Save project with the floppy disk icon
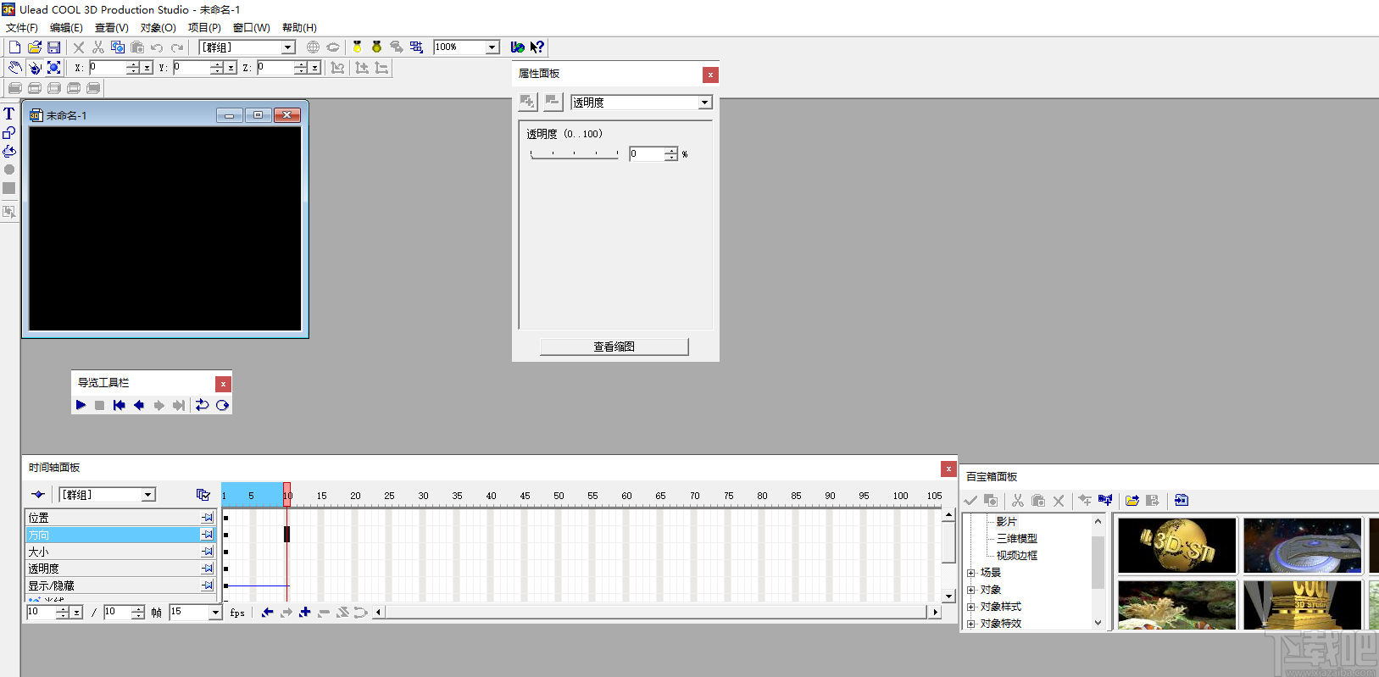This screenshot has width=1379, height=677. [53, 47]
